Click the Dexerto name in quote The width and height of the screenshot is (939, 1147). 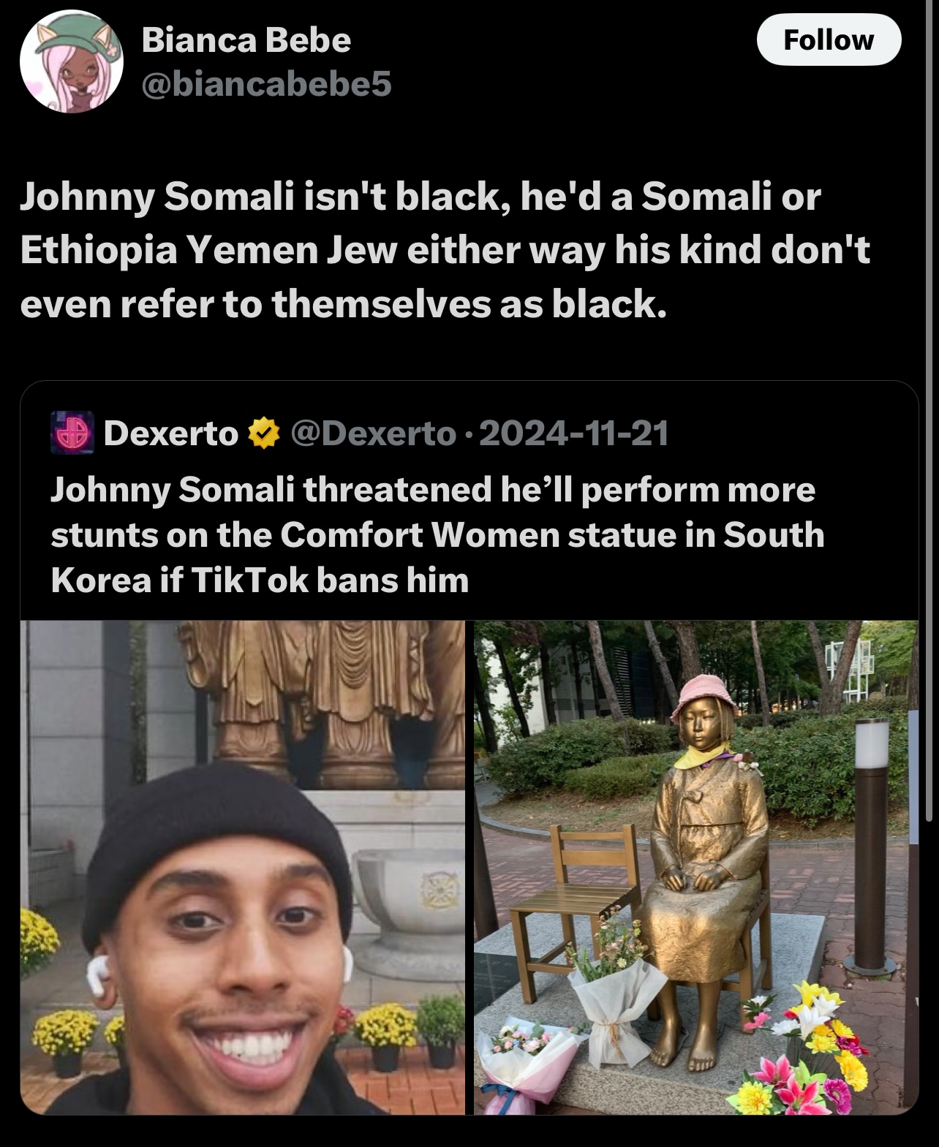coord(171,433)
